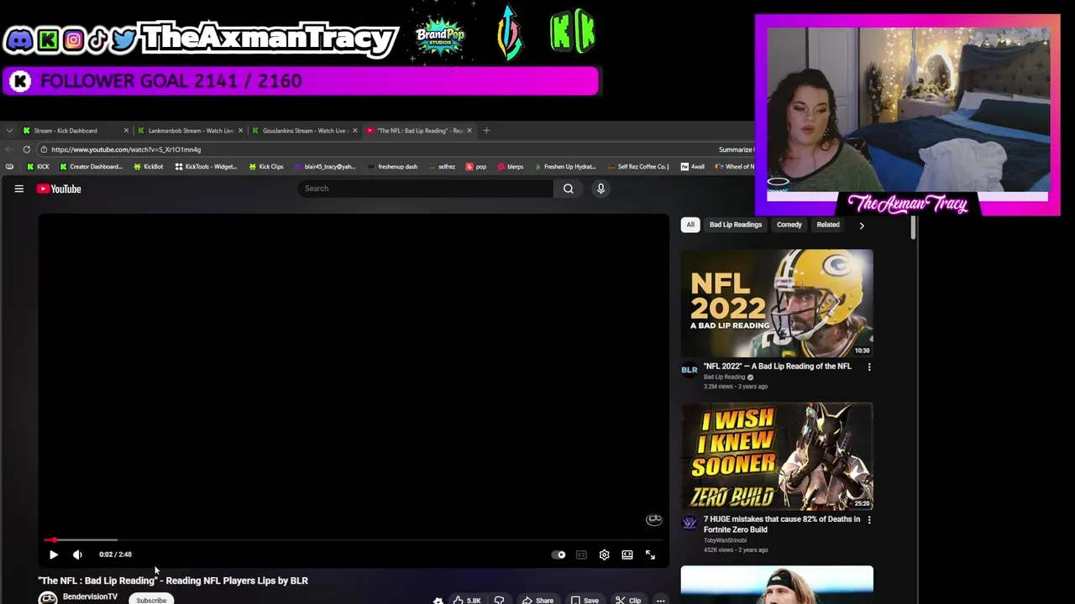Viewport: 1075px width, 604px height.
Task: Clip the video
Action: (627, 600)
